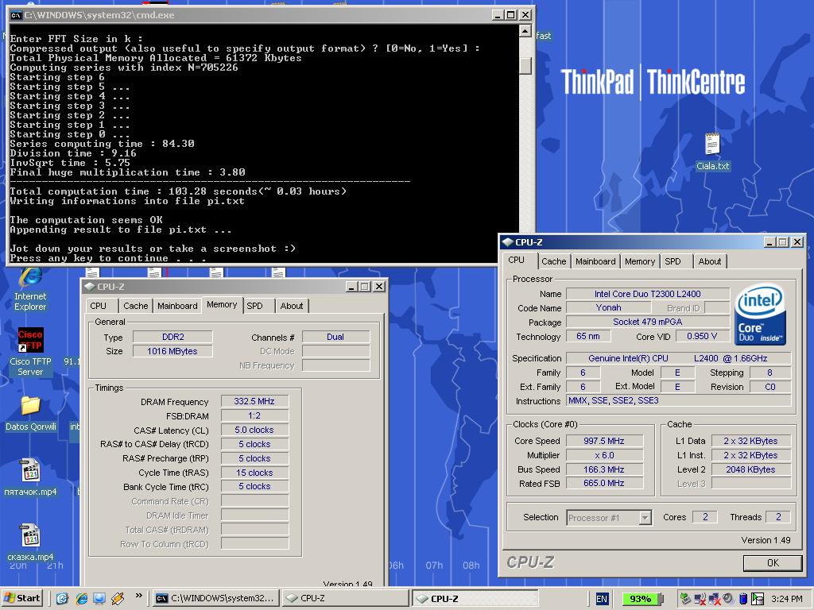The image size is (814, 610).
Task: Click the Channels # value Dual
Action: (x=335, y=337)
